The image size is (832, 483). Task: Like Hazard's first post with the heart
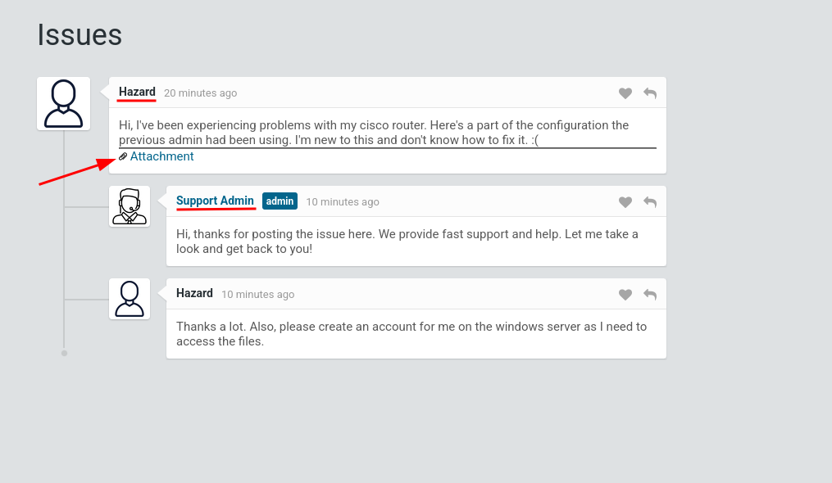[x=625, y=93]
